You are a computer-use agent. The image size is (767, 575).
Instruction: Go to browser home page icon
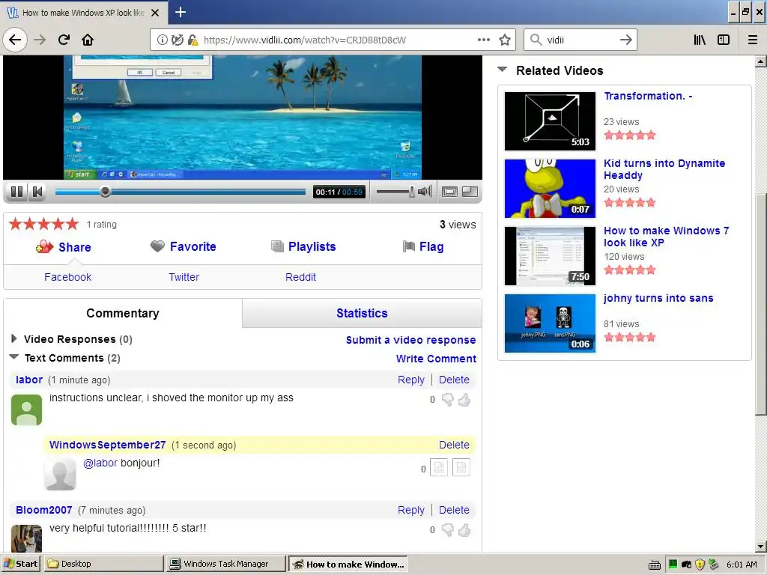(88, 40)
